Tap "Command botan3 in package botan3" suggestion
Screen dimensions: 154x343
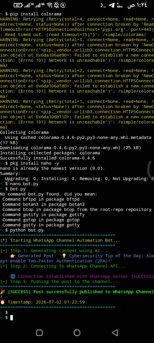tap(44, 204)
